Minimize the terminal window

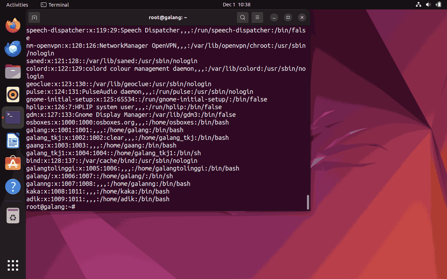tap(274, 17)
